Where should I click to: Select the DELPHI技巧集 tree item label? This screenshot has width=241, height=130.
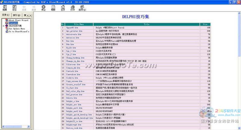tap(15, 26)
